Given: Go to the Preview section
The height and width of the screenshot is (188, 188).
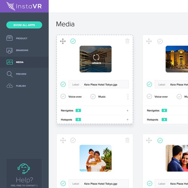Looking at the screenshot, I should [21, 74].
